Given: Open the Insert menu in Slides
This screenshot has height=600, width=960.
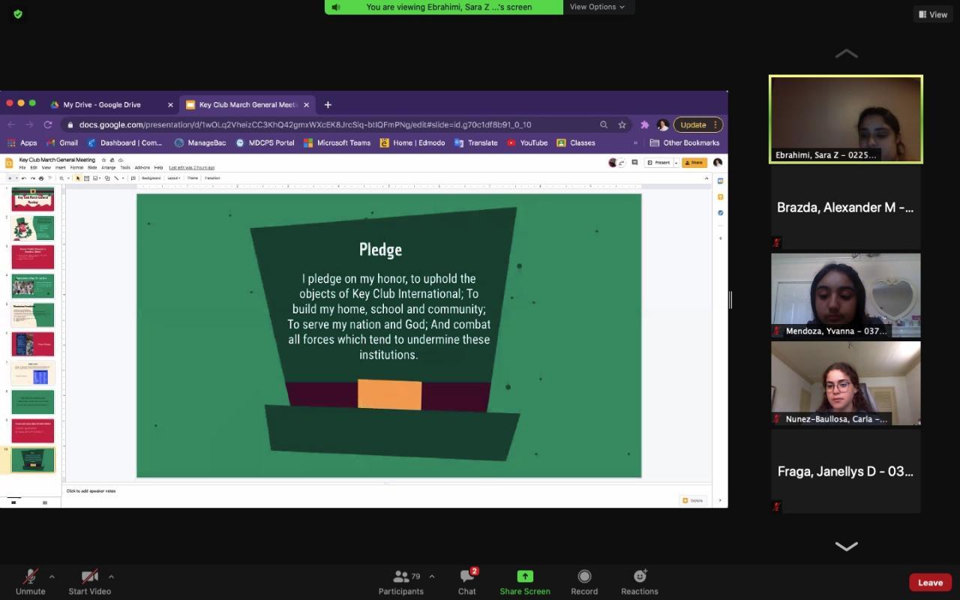Looking at the screenshot, I should pyautogui.click(x=61, y=167).
